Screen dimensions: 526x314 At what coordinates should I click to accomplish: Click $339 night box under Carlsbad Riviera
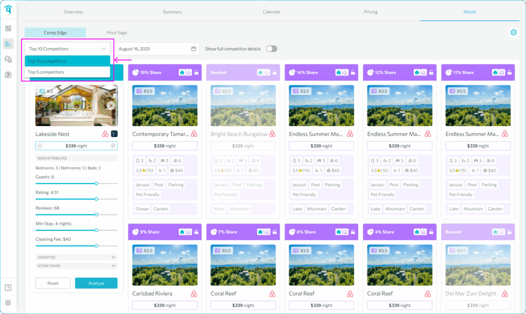click(x=165, y=305)
